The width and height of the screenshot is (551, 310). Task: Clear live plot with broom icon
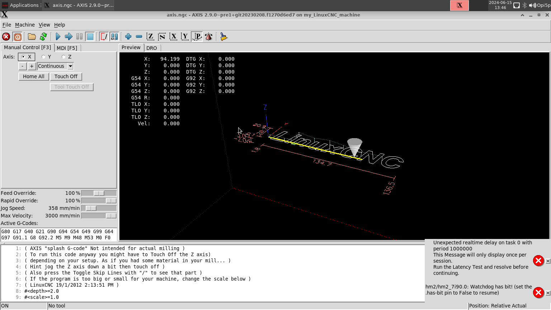[x=224, y=37]
